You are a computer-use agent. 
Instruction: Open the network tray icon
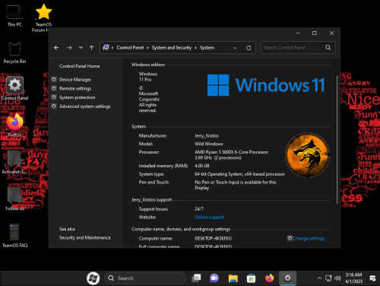pos(328,278)
